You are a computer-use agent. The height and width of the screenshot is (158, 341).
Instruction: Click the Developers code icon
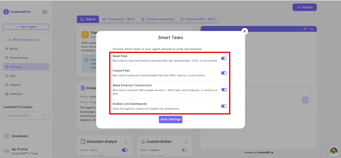(x=6, y=136)
